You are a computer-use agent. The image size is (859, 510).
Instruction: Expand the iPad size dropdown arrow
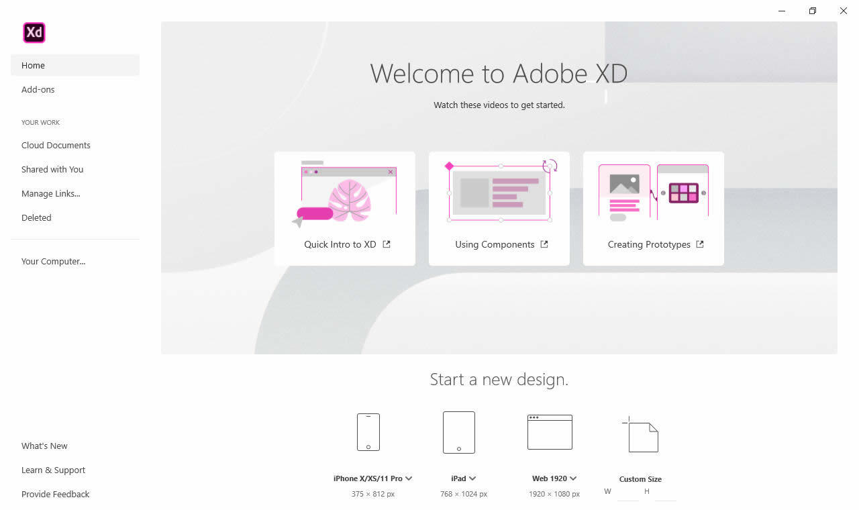(472, 478)
